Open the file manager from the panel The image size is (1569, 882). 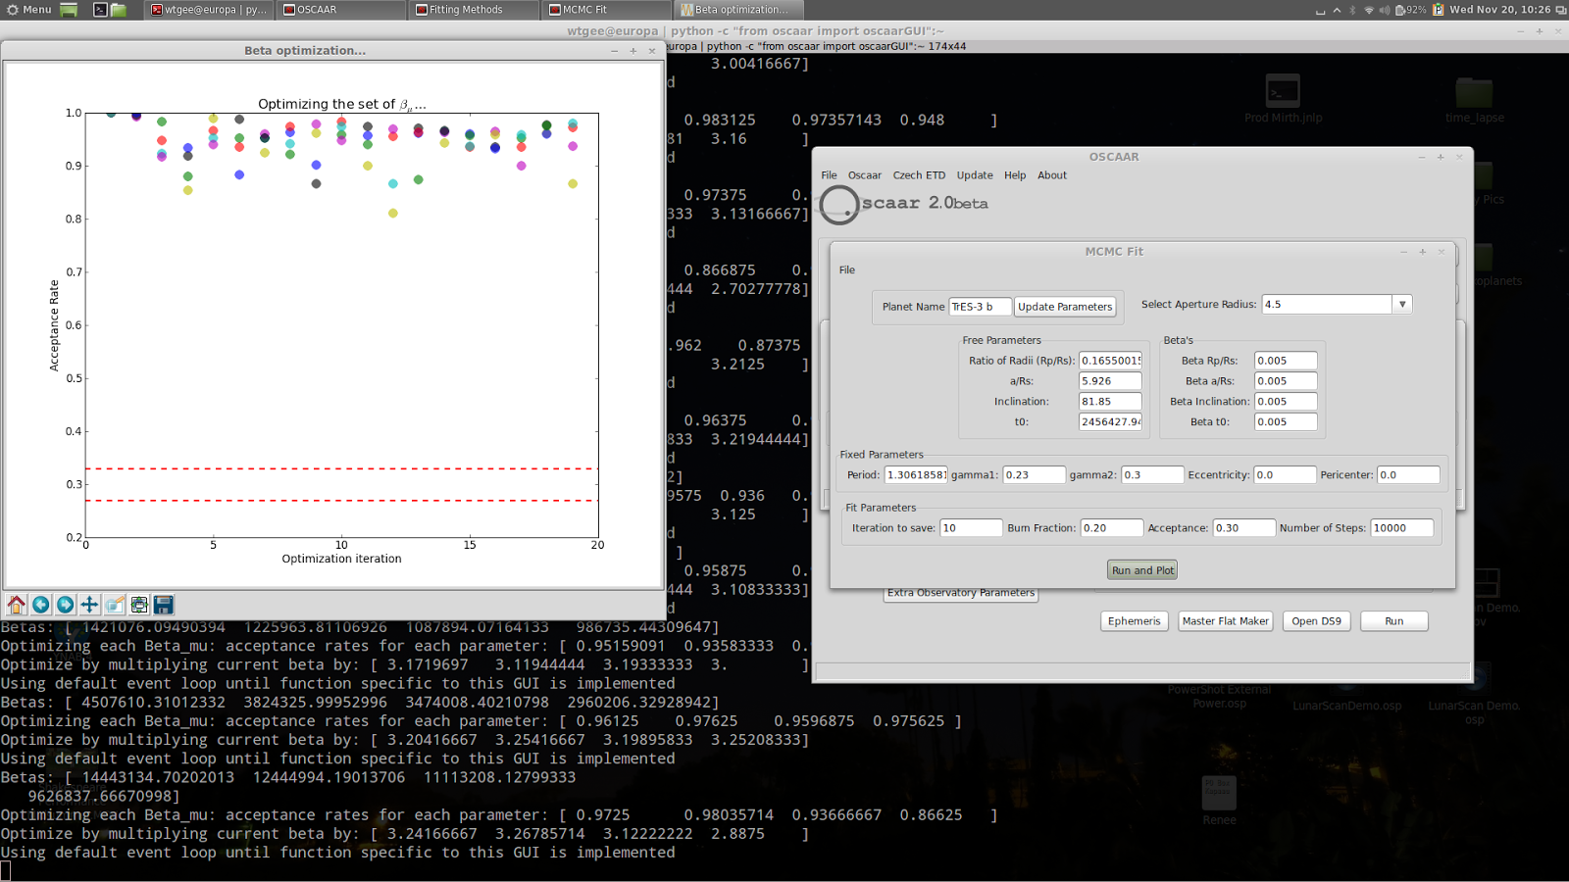click(119, 10)
